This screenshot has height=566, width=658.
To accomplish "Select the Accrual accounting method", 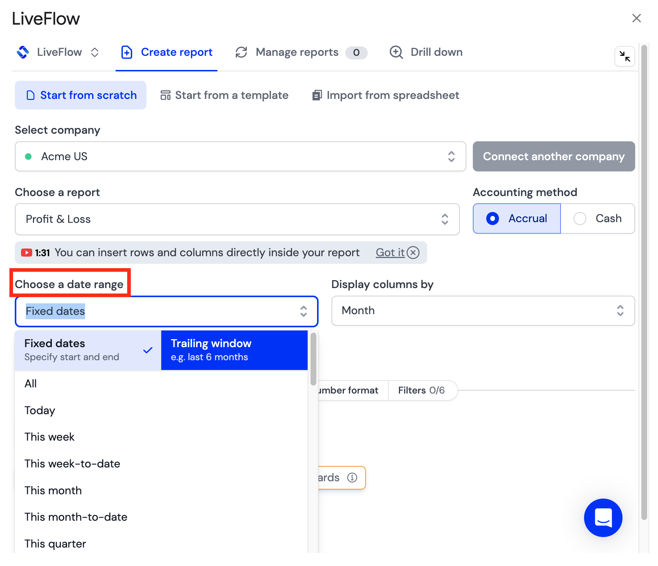I will click(x=517, y=219).
